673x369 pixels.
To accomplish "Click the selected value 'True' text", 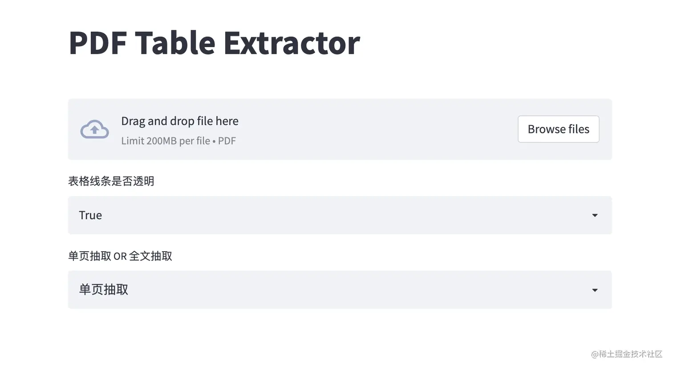I will coord(90,215).
